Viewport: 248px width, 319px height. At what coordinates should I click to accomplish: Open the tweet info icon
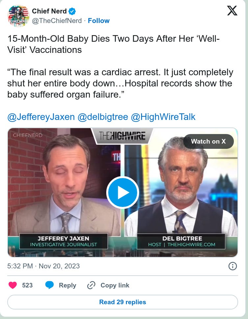tap(233, 266)
